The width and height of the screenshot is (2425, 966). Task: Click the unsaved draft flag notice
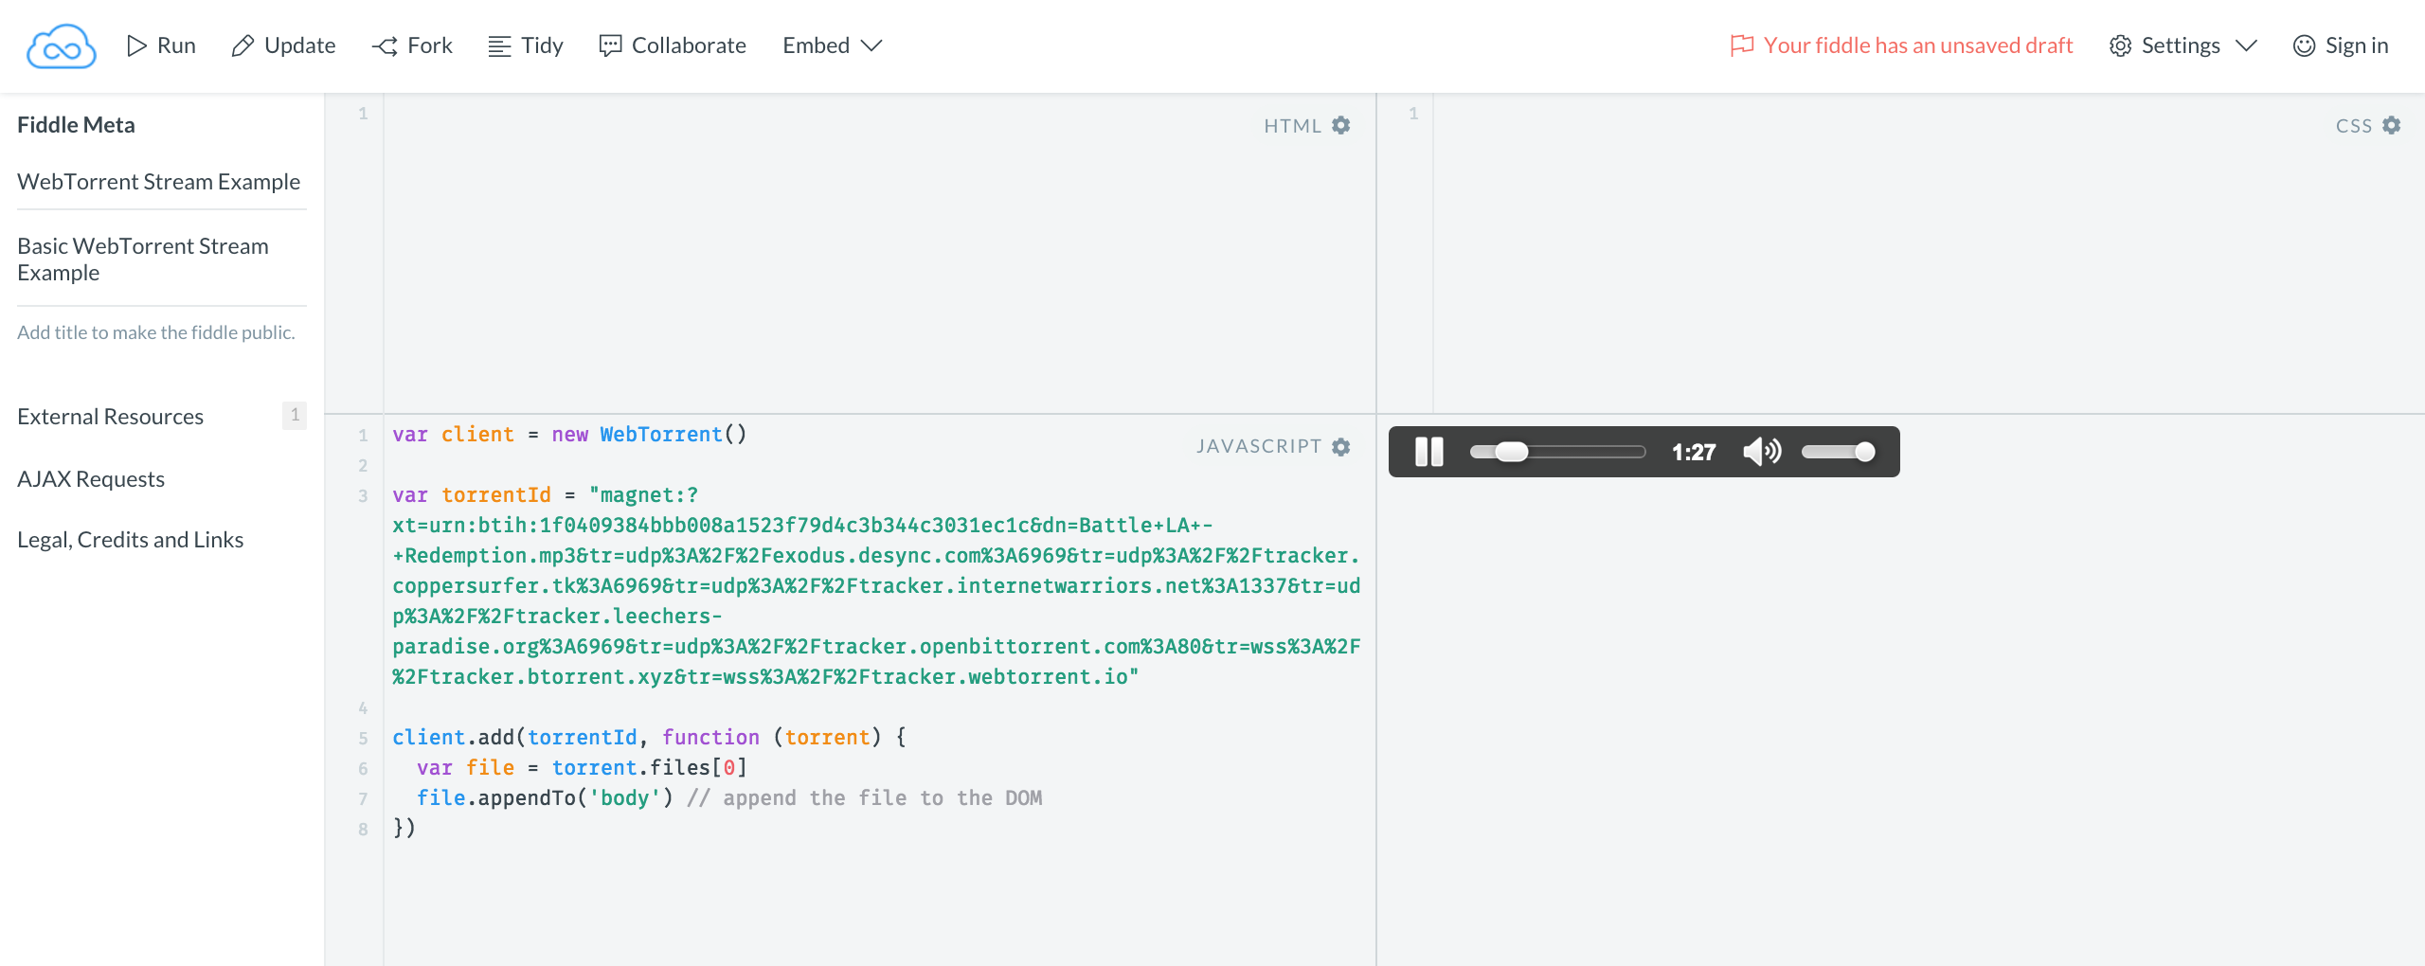click(1901, 45)
